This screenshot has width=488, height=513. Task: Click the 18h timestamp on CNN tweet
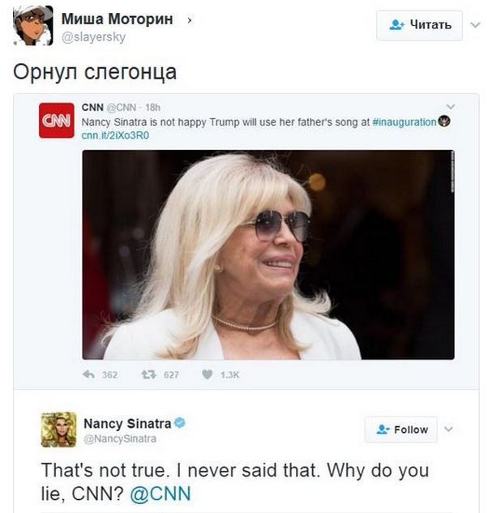(152, 108)
